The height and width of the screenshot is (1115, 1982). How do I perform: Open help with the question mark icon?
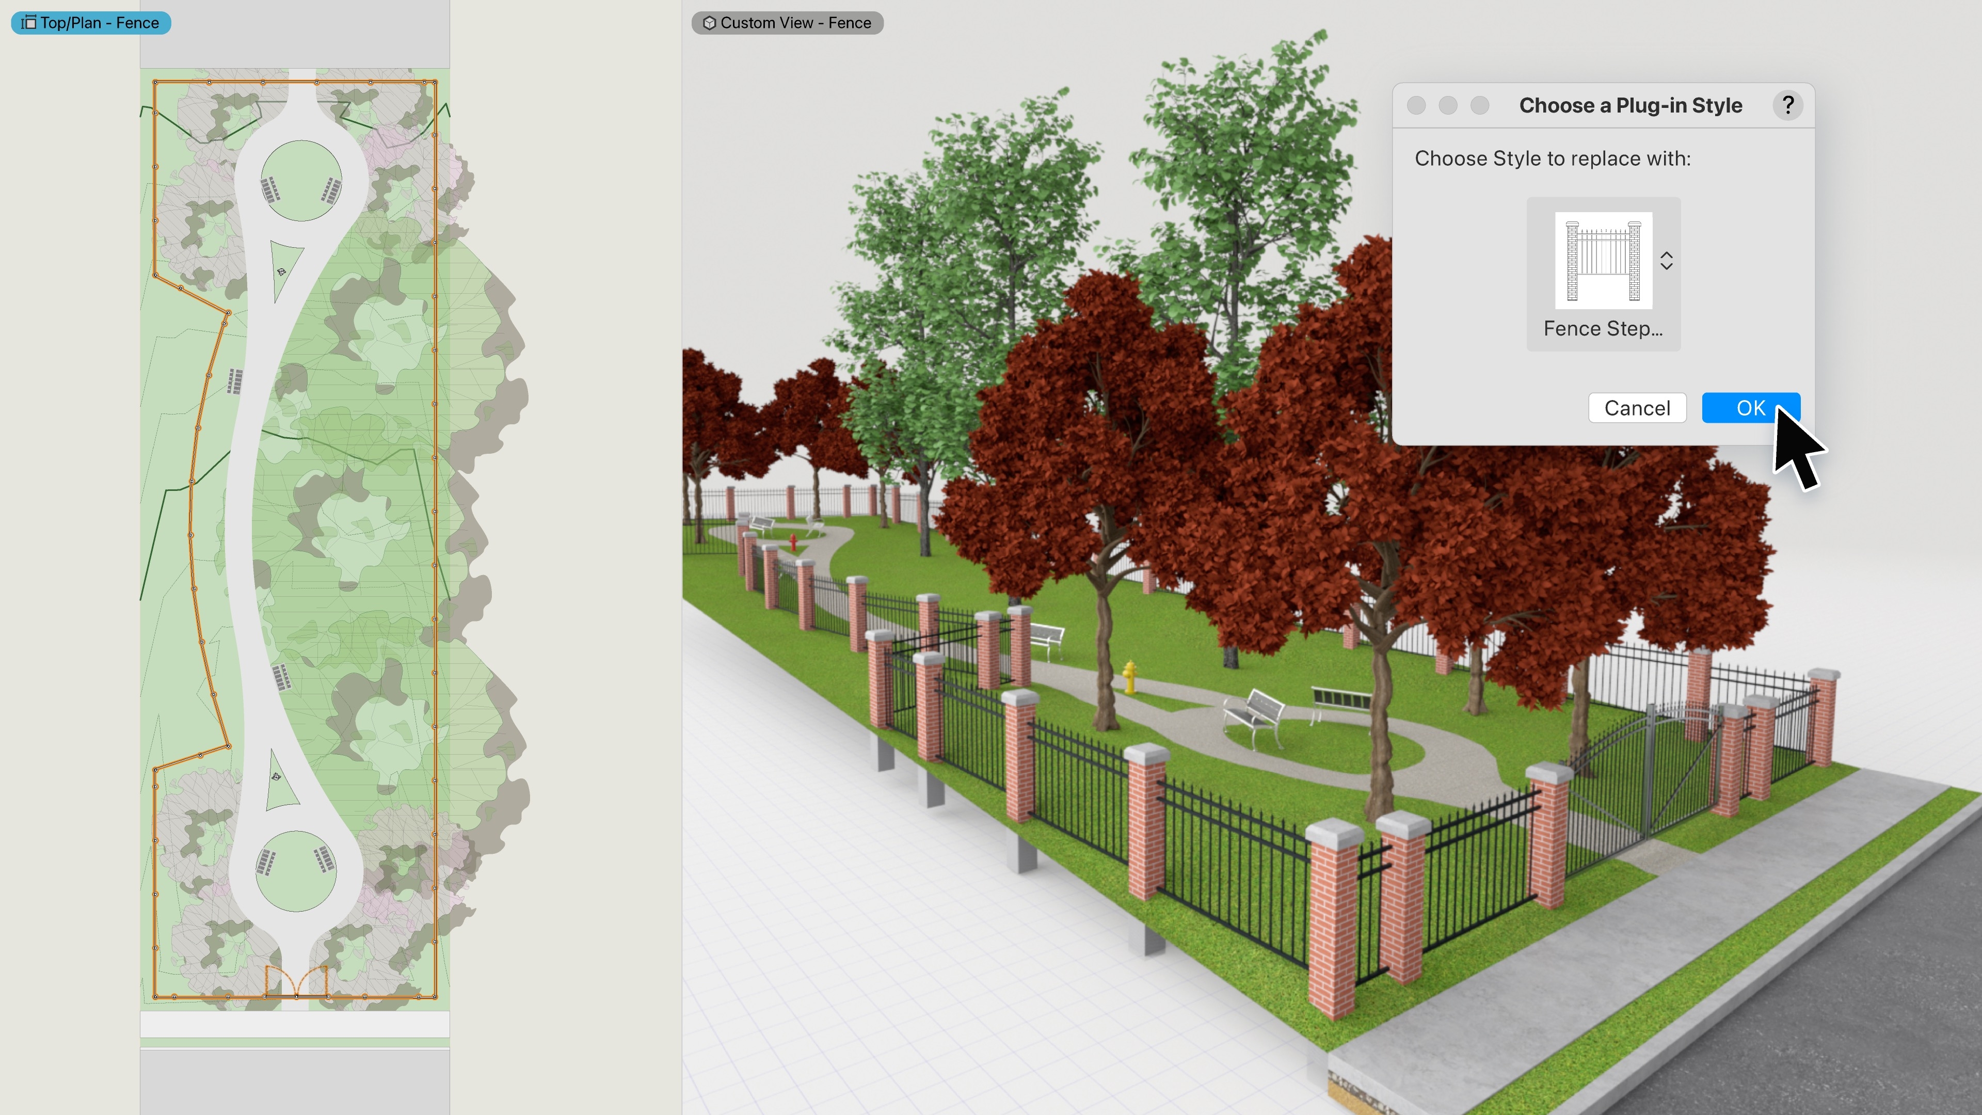(x=1789, y=105)
